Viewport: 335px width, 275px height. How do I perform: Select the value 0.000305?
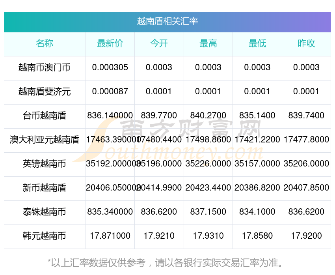coord(110,67)
